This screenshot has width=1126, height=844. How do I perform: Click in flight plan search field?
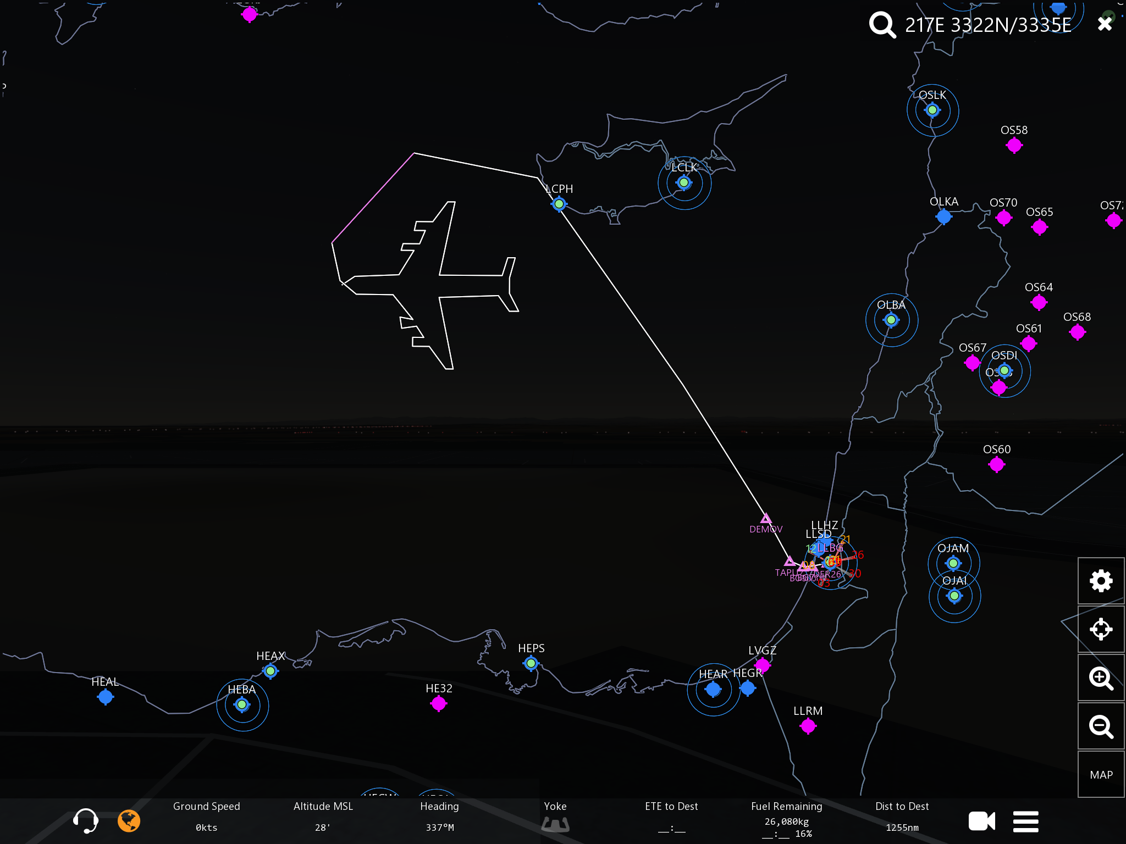(987, 25)
